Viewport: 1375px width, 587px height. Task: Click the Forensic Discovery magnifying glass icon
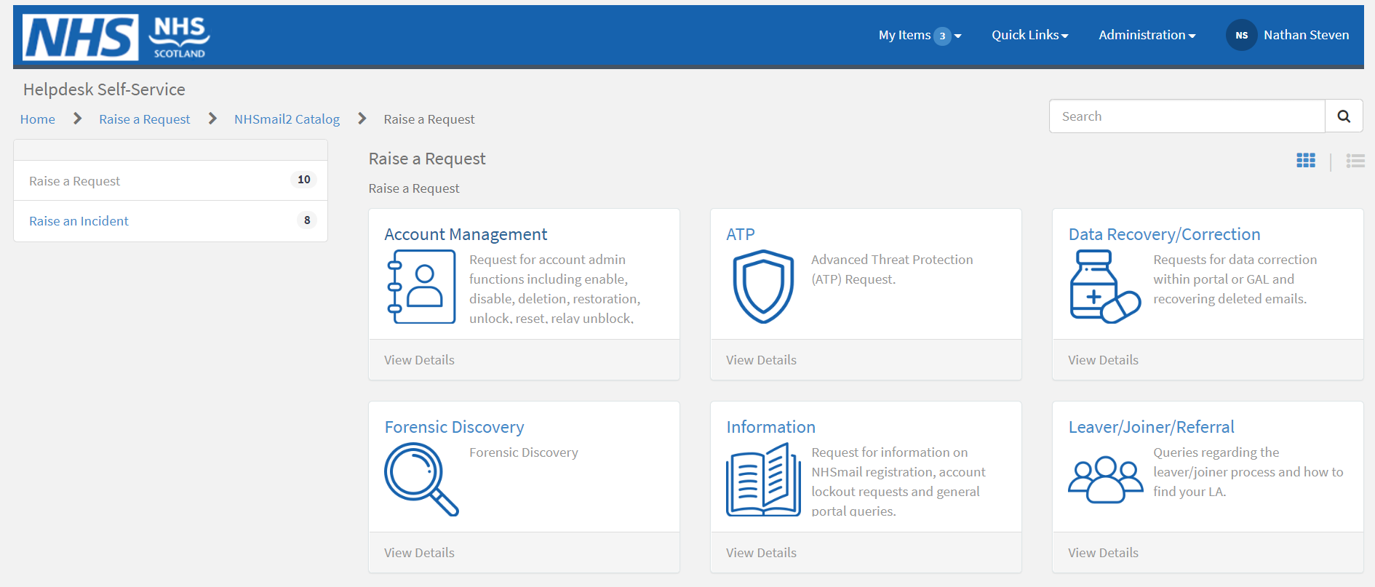click(x=421, y=479)
